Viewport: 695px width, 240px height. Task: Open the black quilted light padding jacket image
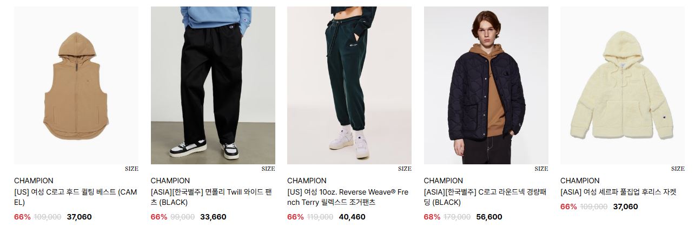[486, 85]
